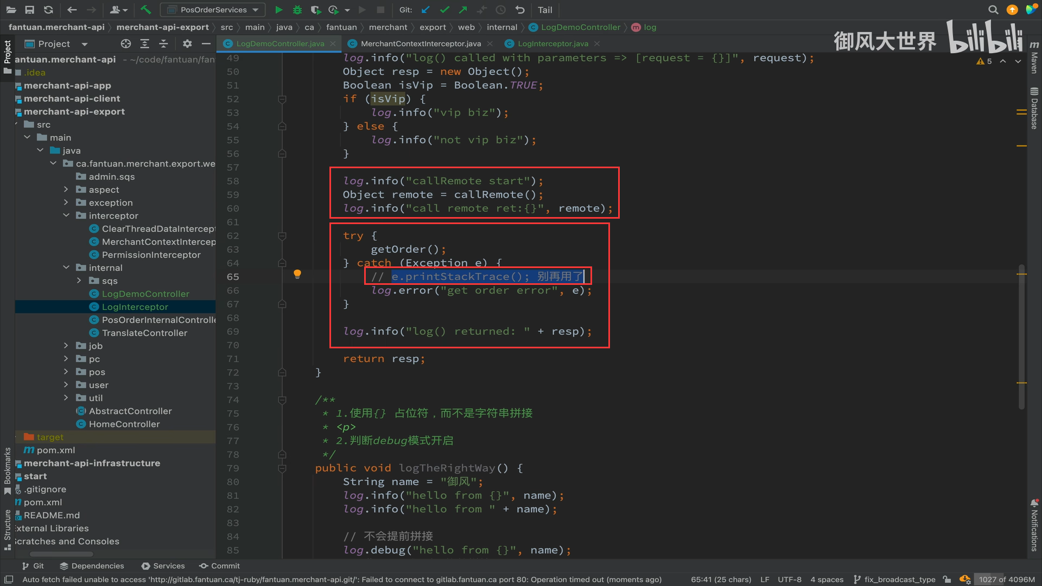Click the editor vertical scrollbar thumb
1042x586 pixels.
[x=1022, y=336]
